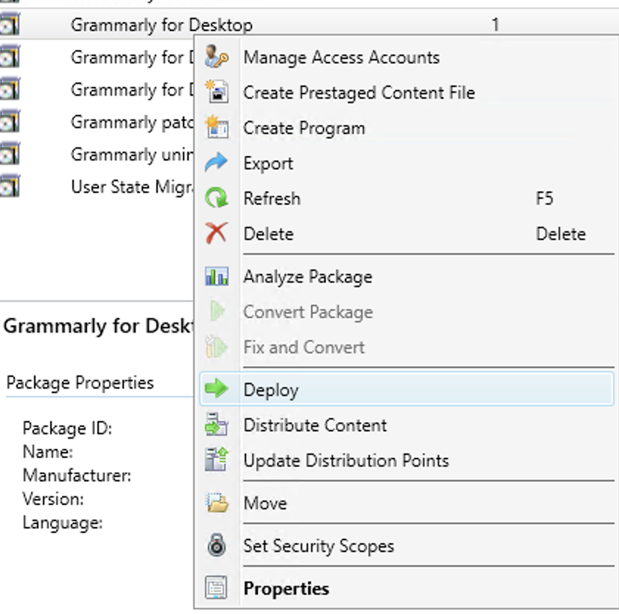The image size is (619, 614).
Task: Click the Create Prestaged Content File icon
Action: coord(217,93)
